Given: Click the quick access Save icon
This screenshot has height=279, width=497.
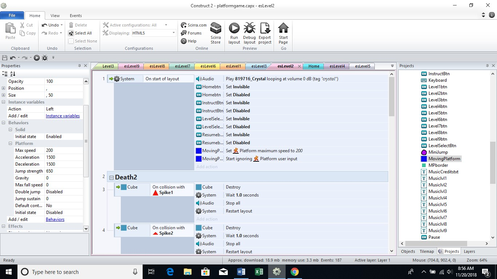Looking at the screenshot, I should point(5,58).
